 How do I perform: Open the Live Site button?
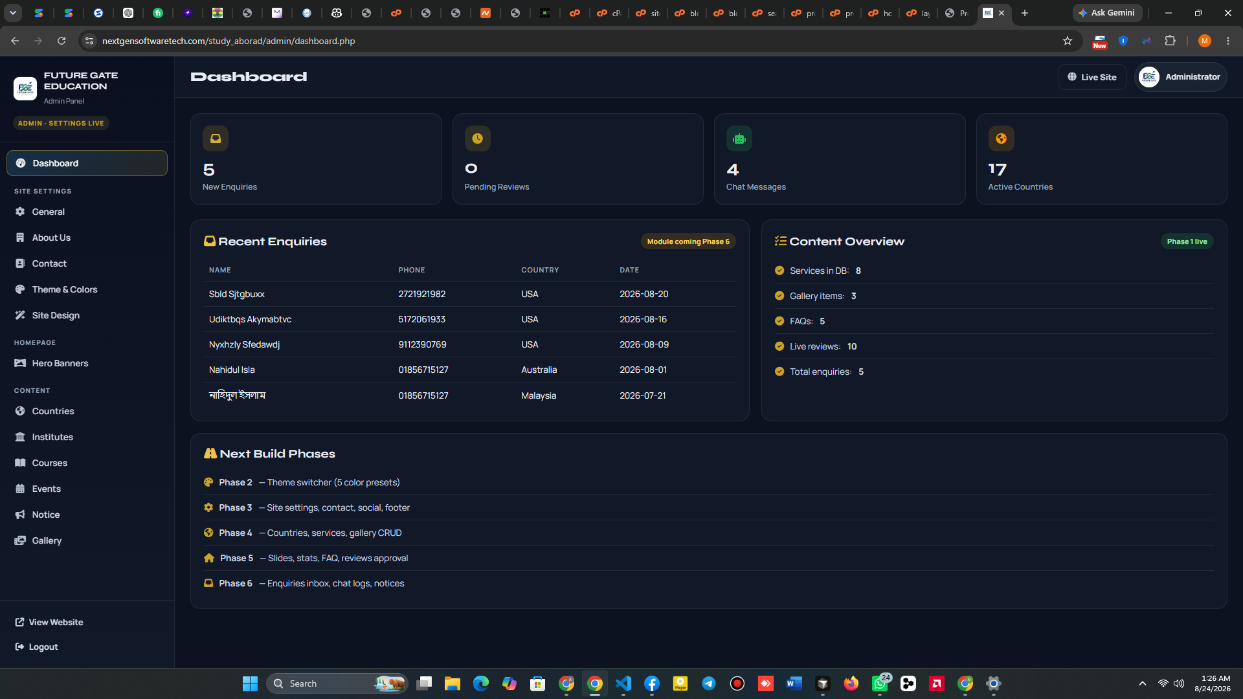pyautogui.click(x=1092, y=77)
